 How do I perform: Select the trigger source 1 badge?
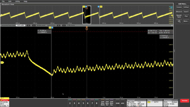pos(149,102)
